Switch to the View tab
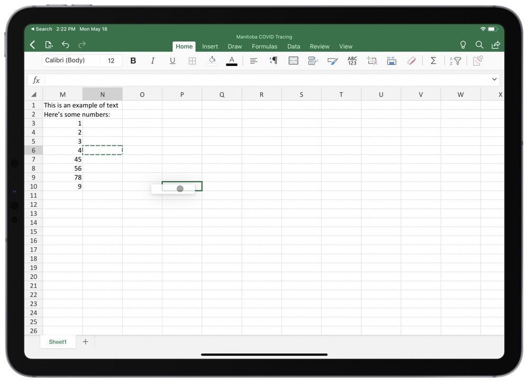This screenshot has height=383, width=529. 346,46
